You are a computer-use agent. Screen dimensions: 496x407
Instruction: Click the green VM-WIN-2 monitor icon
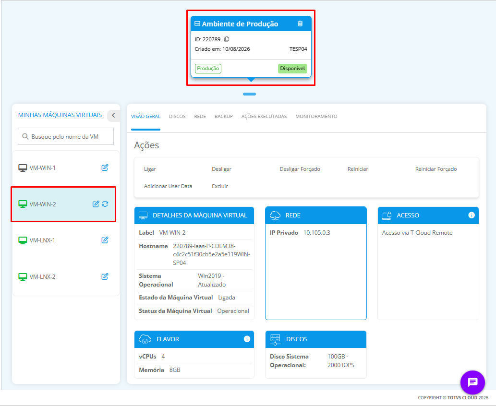coord(23,204)
